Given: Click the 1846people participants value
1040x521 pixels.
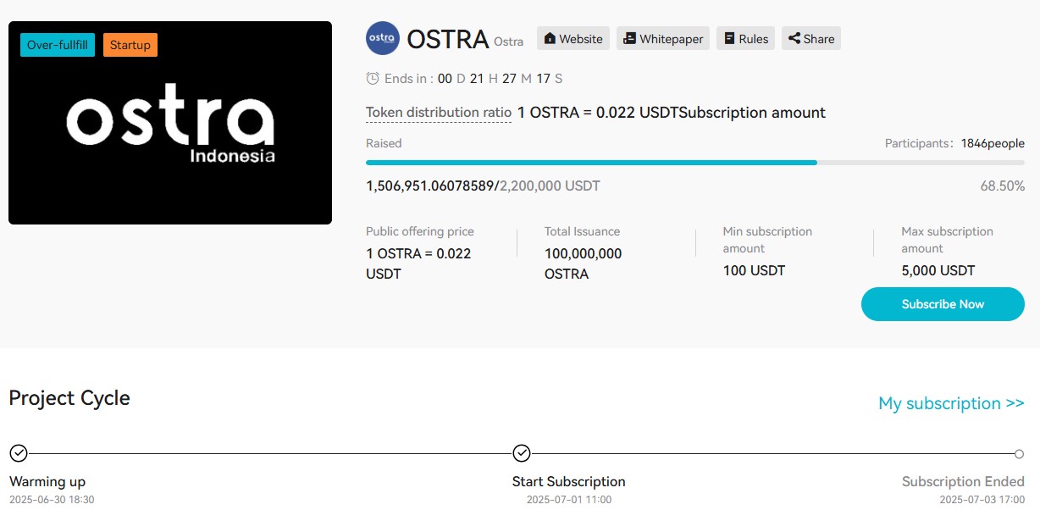Looking at the screenshot, I should click(993, 143).
